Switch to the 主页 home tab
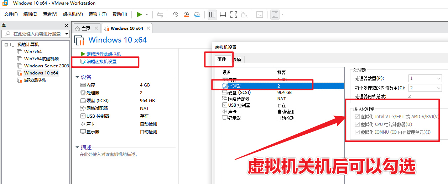Image resolution: width=448 pixels, height=184 pixels. [86, 28]
